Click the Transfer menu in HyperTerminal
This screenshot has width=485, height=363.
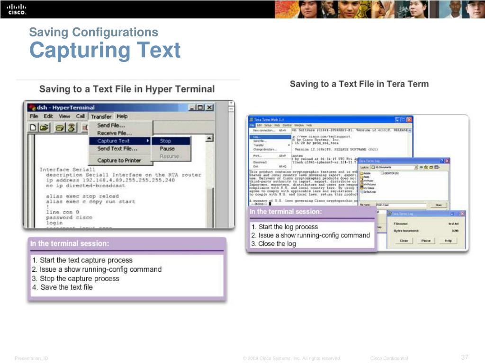pos(101,116)
